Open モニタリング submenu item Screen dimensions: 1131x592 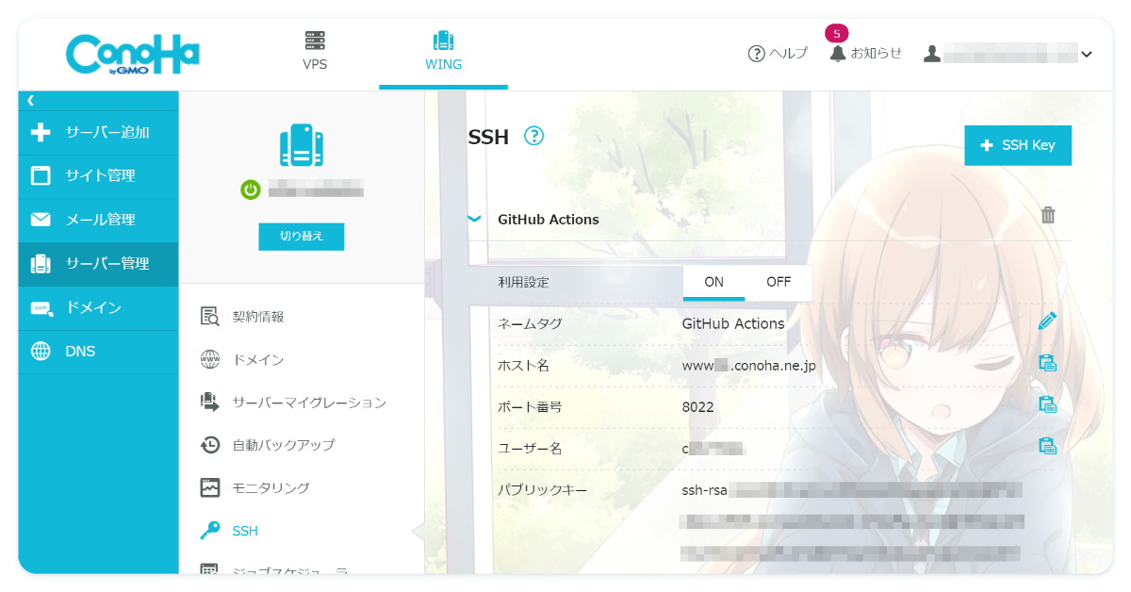tap(270, 488)
